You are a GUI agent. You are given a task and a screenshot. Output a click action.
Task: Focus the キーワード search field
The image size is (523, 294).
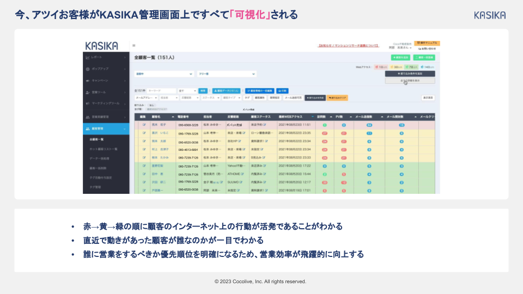pyautogui.click(x=161, y=91)
